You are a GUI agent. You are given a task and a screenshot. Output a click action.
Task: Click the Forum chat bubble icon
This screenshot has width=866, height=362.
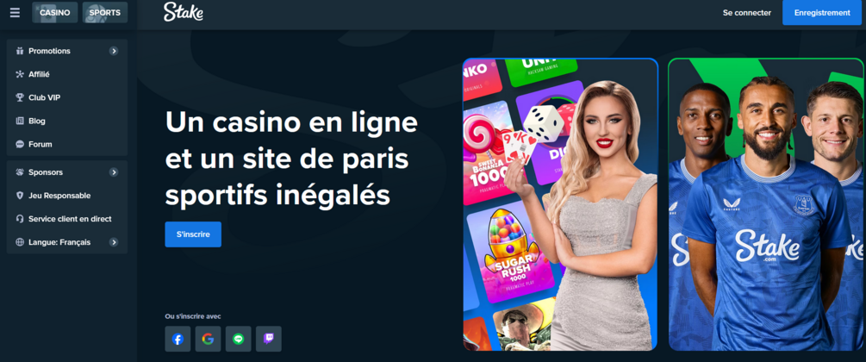coord(20,144)
